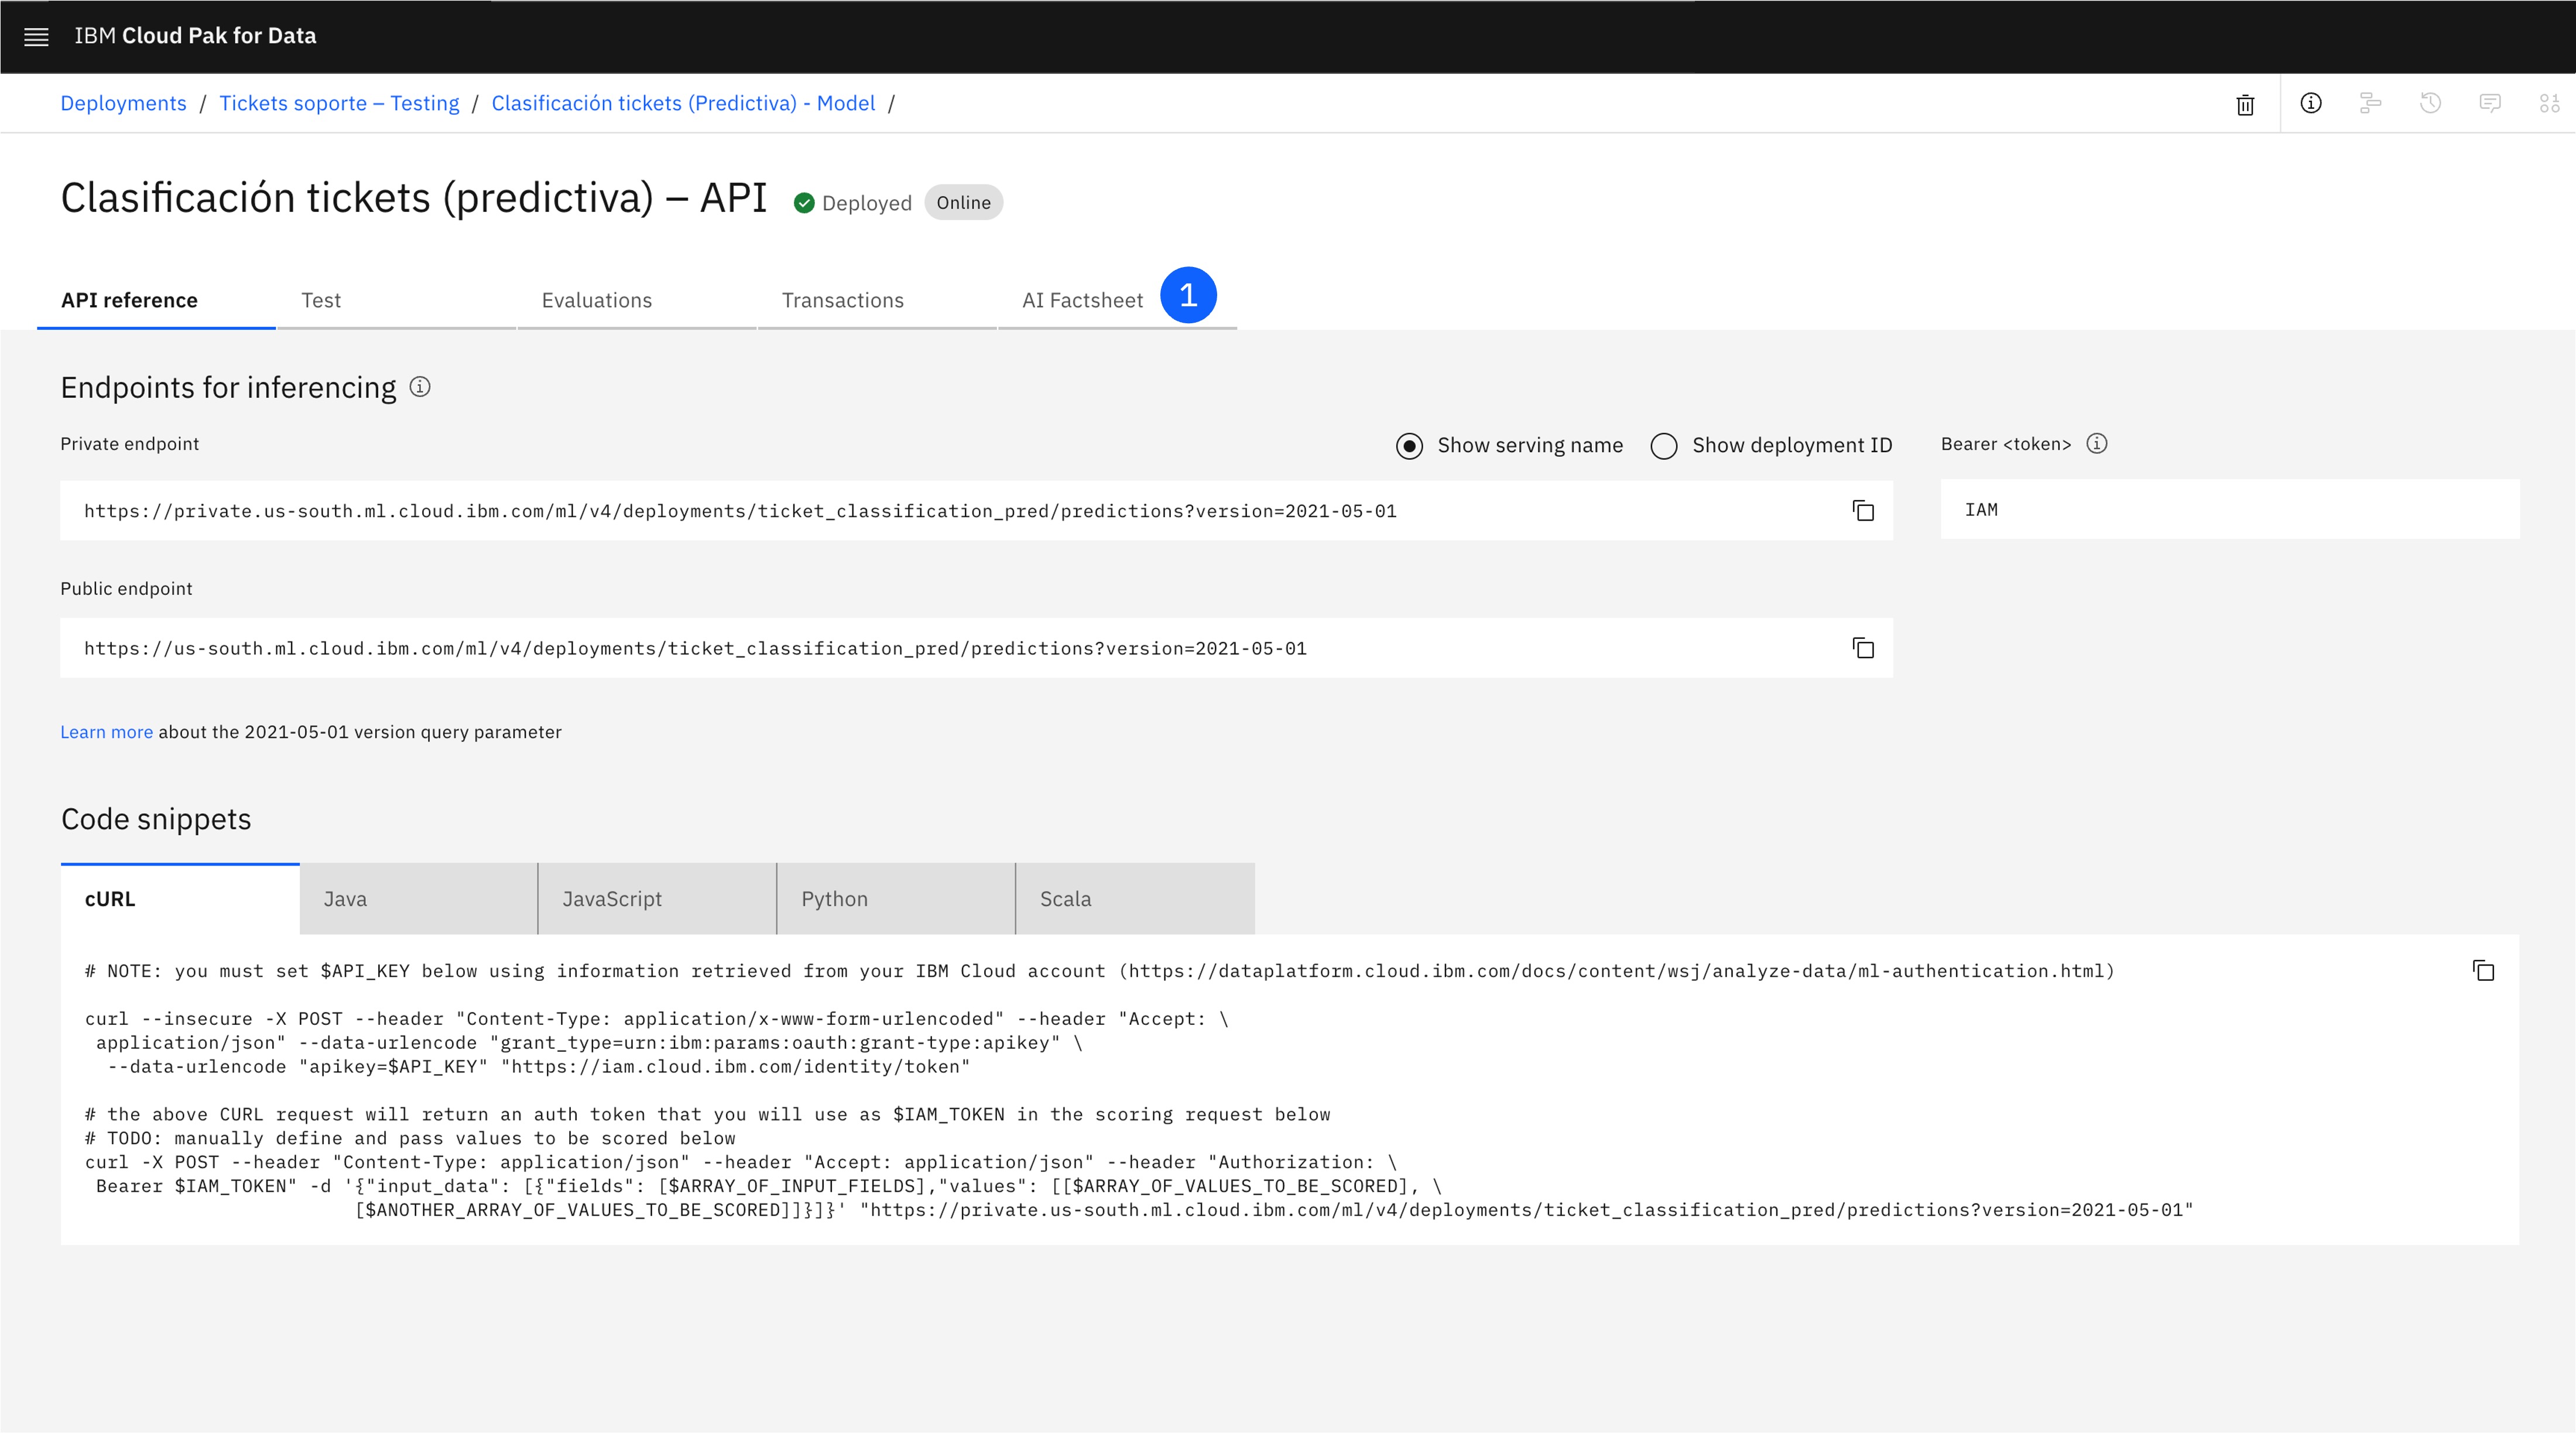This screenshot has height=1433, width=2576.
Task: Open the information panel icon
Action: tap(2311, 103)
